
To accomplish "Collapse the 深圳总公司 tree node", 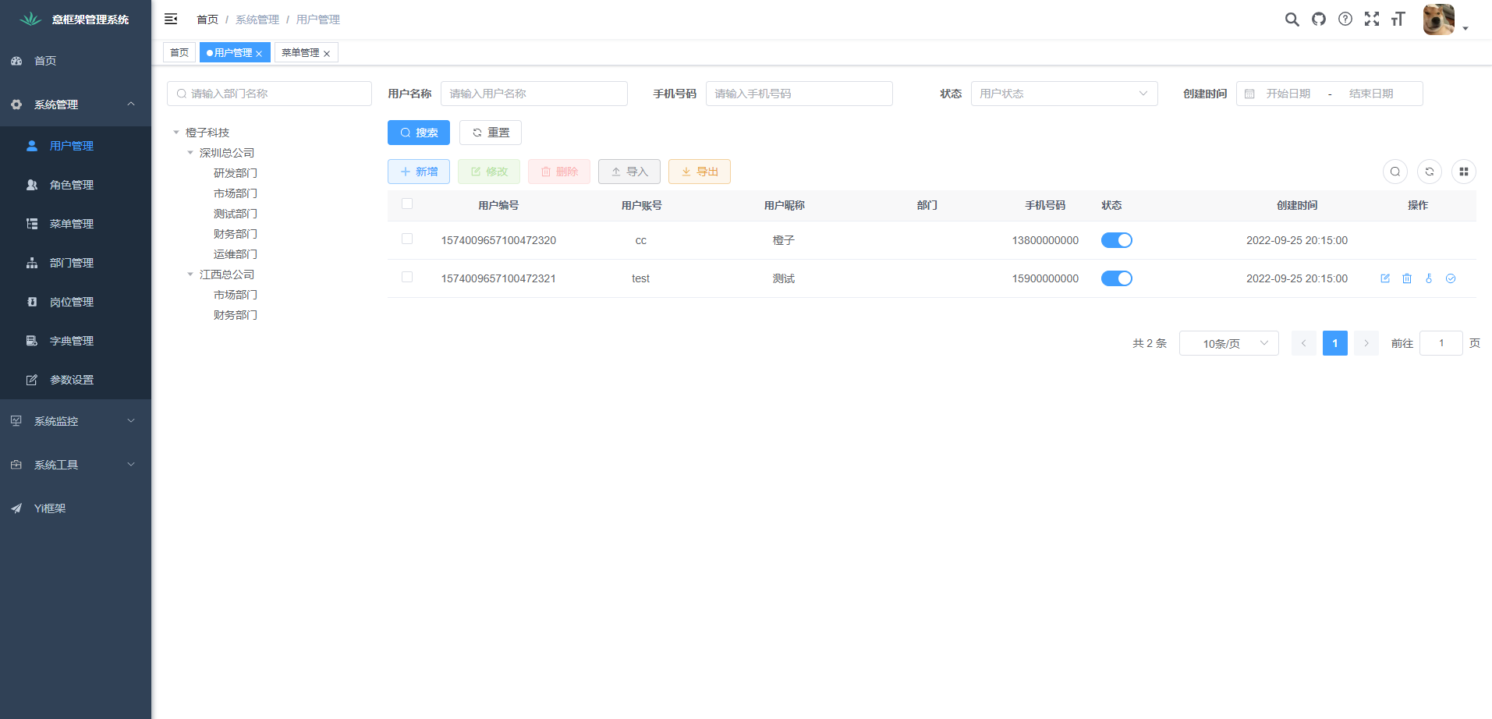I will (190, 152).
